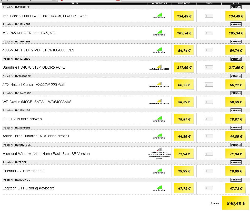Open LG GH20N bare schwarz article

tap(23, 119)
